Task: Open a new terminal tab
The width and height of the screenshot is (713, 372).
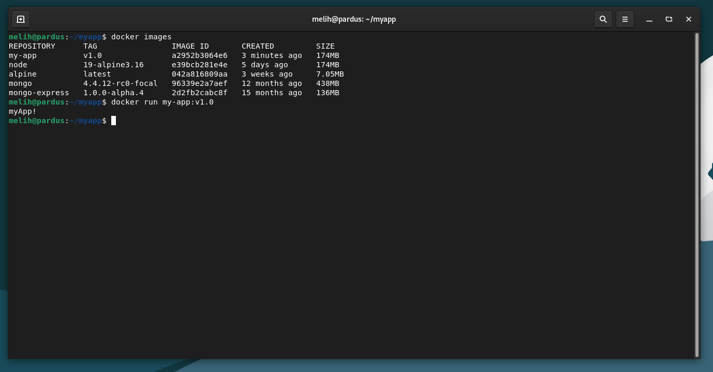Action: [21, 19]
